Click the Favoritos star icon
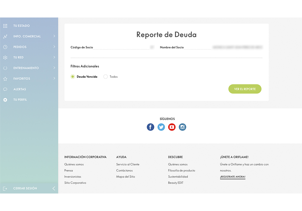 point(5,79)
